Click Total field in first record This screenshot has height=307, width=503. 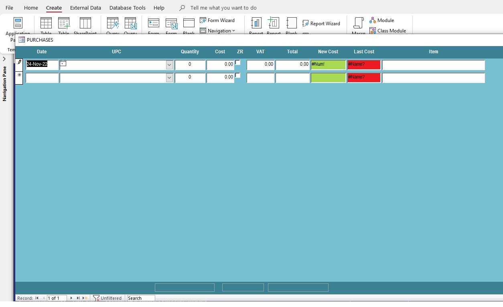click(x=293, y=65)
